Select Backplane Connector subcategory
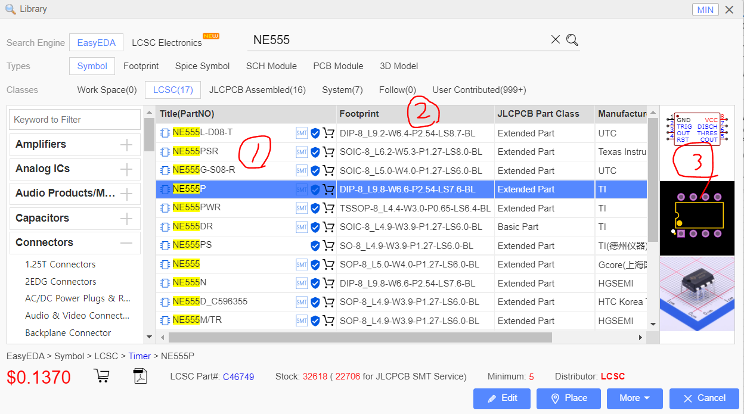Viewport: 744px width, 414px height. pos(68,333)
